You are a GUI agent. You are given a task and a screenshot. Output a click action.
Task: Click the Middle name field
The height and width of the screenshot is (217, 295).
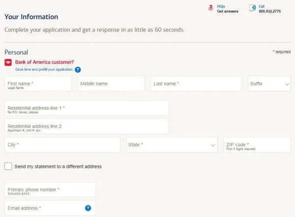pos(111,84)
